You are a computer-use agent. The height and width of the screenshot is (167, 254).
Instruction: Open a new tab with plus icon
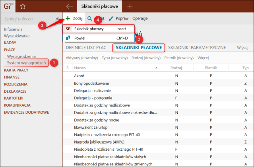pyautogui.click(x=130, y=6)
